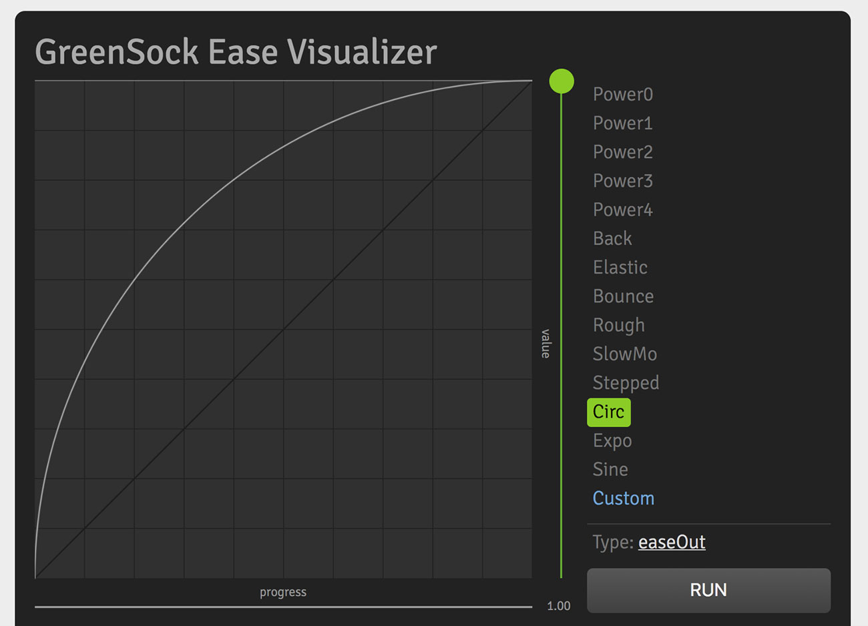
Task: Select the Power0 ease
Action: click(623, 94)
